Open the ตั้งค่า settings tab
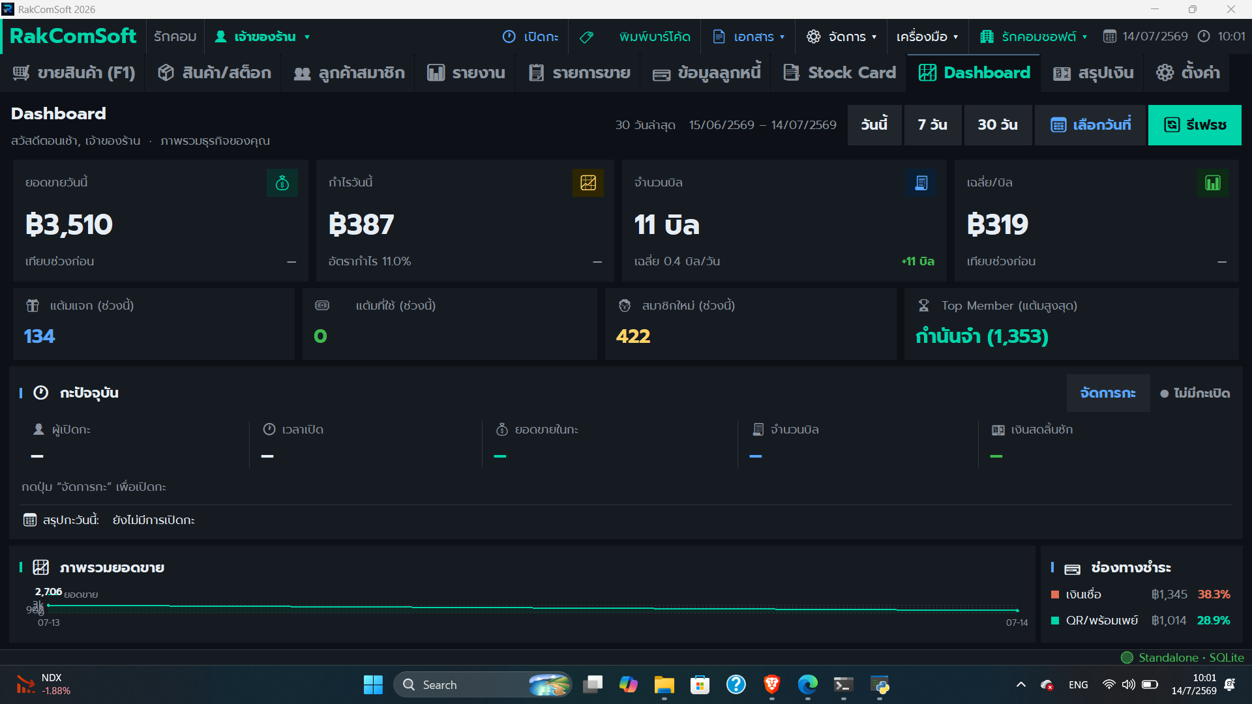 [1188, 73]
